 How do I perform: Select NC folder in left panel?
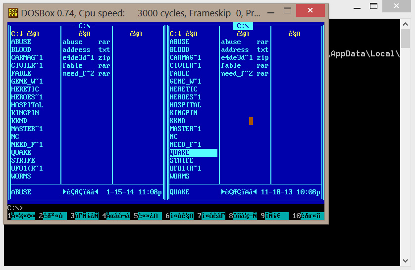[x=15, y=137]
